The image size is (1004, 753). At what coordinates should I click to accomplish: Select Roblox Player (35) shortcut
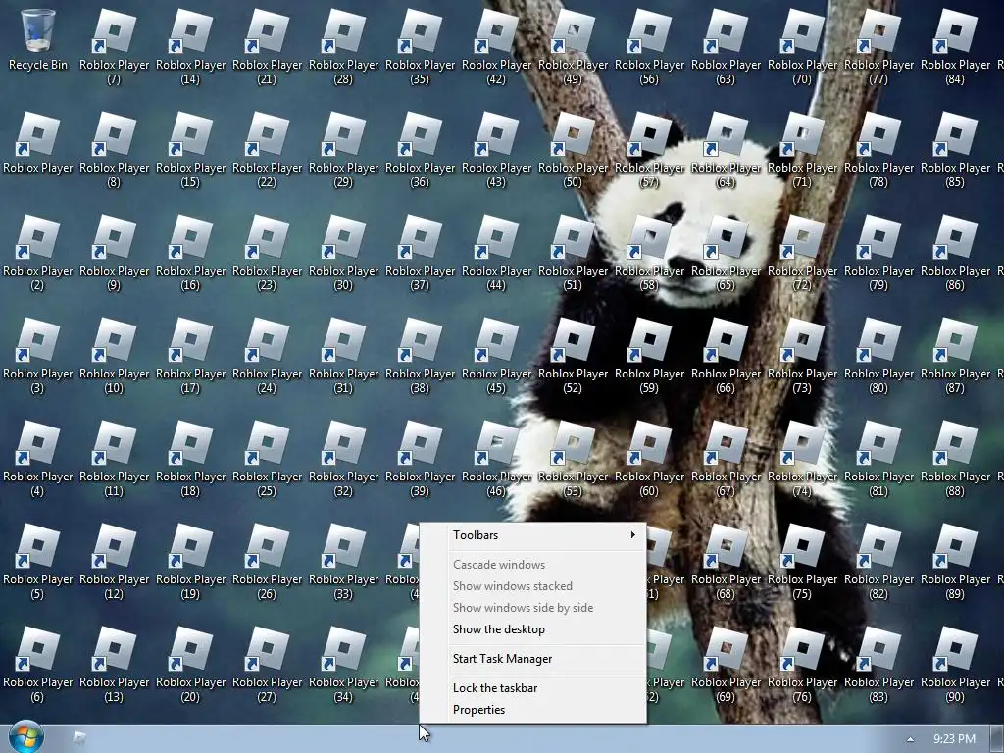pos(420,46)
